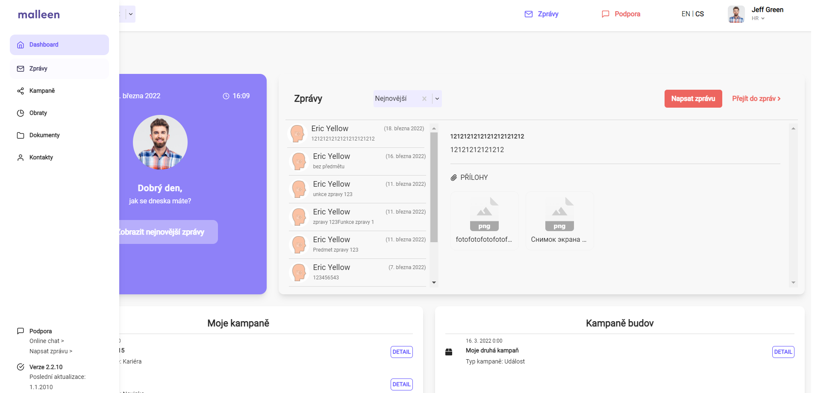Image resolution: width=815 pixels, height=393 pixels.
Task: Click message list scrollbar up arrow
Action: pyautogui.click(x=434, y=128)
